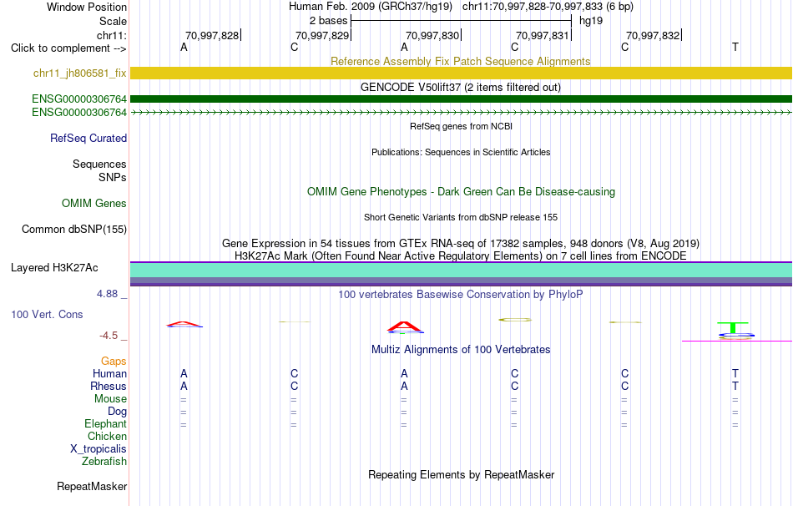Viewport: 793px width, 506px height.
Task: Click the Publications: Sequences in Scientific Articles title
Action: (461, 152)
